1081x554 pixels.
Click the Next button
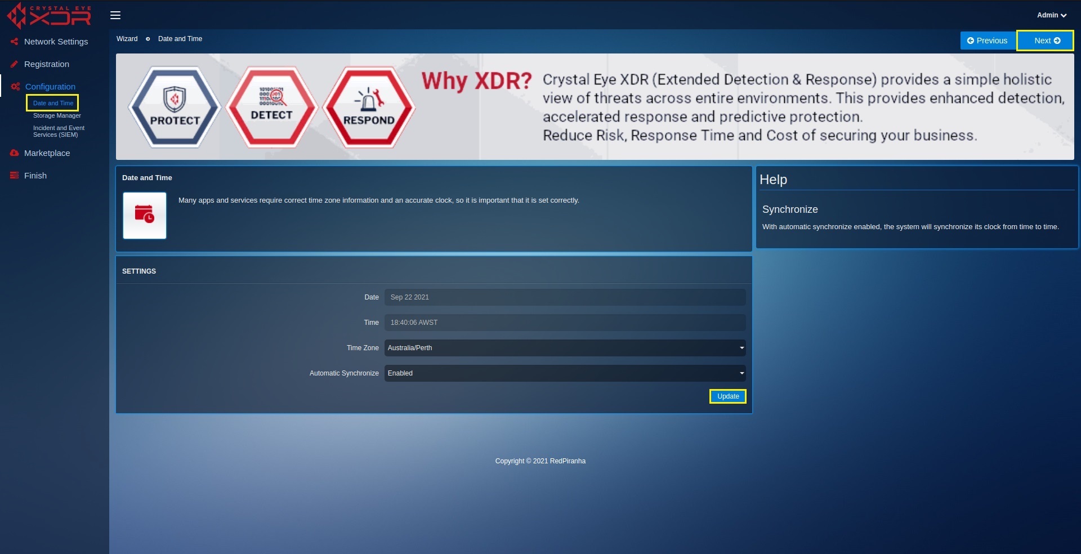click(1046, 41)
